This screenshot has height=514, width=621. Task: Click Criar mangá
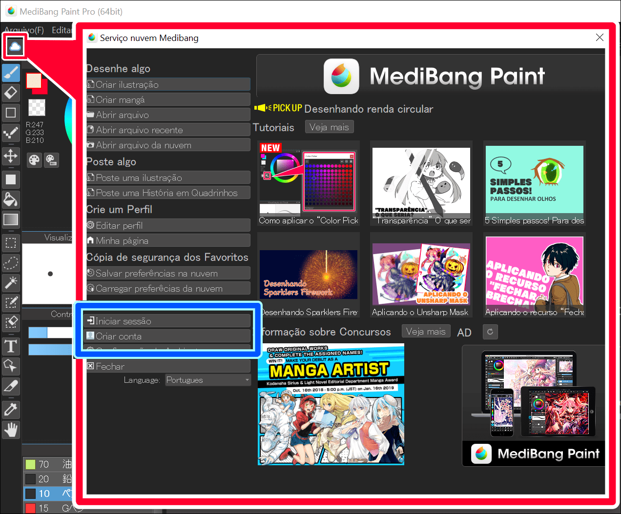click(x=168, y=99)
